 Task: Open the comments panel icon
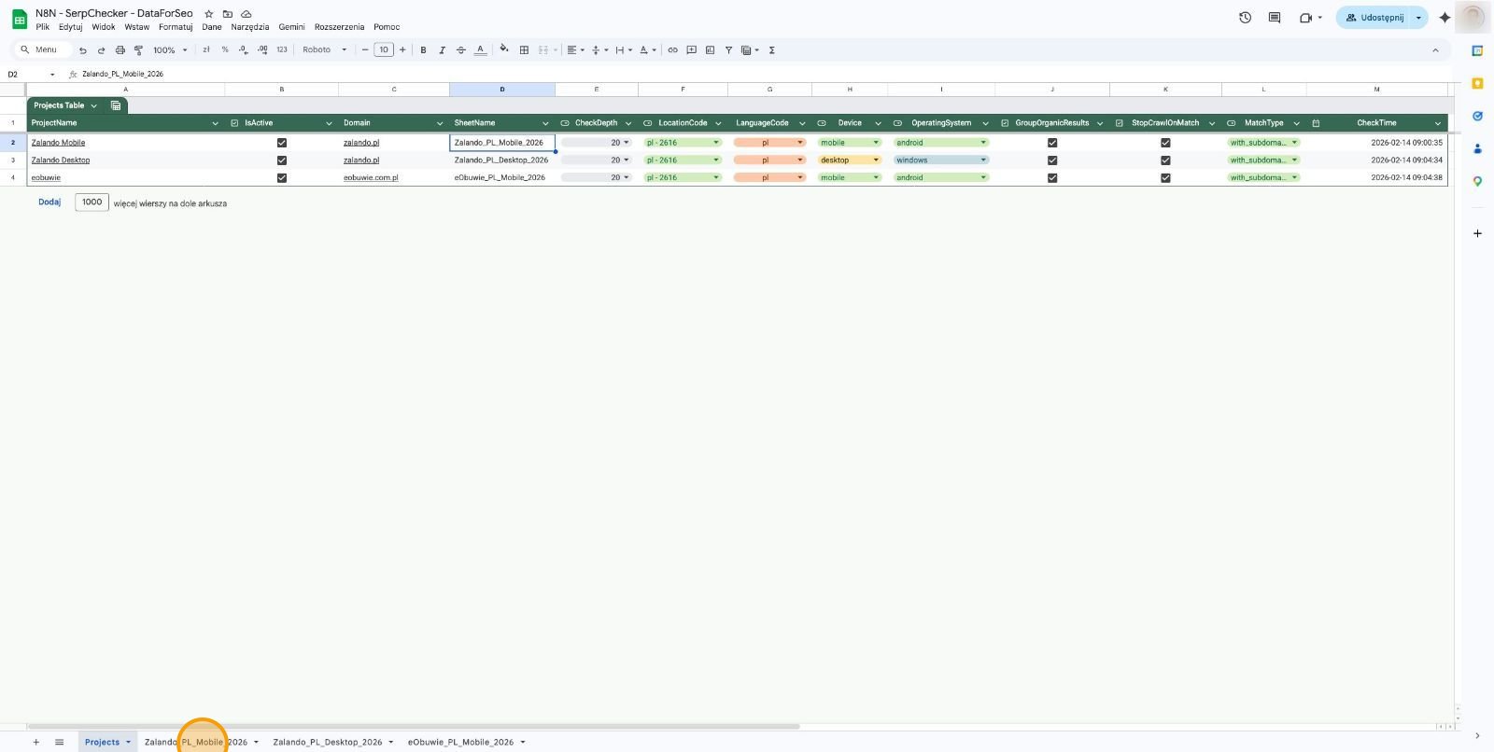click(x=1275, y=18)
